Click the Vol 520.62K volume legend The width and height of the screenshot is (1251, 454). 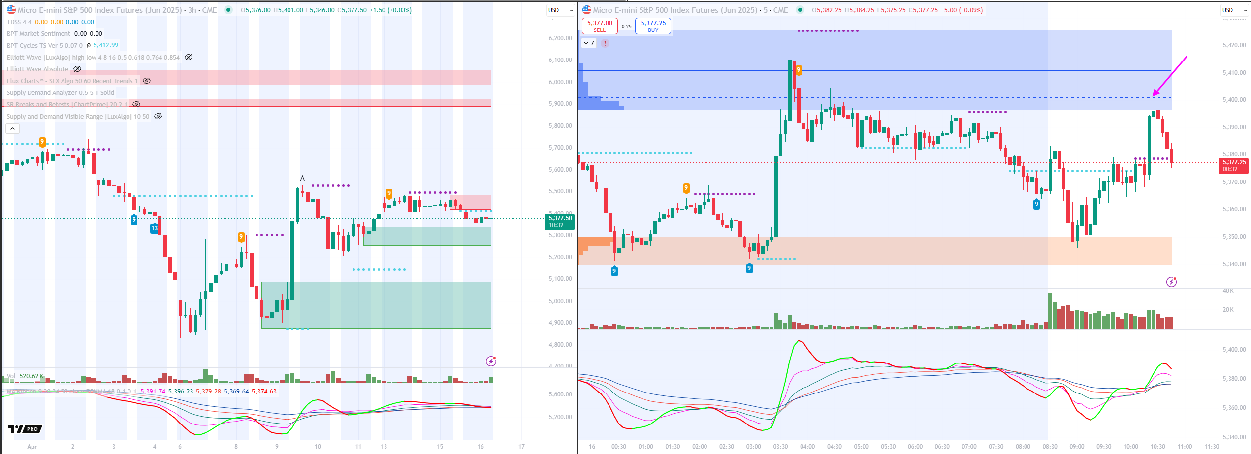[25, 376]
